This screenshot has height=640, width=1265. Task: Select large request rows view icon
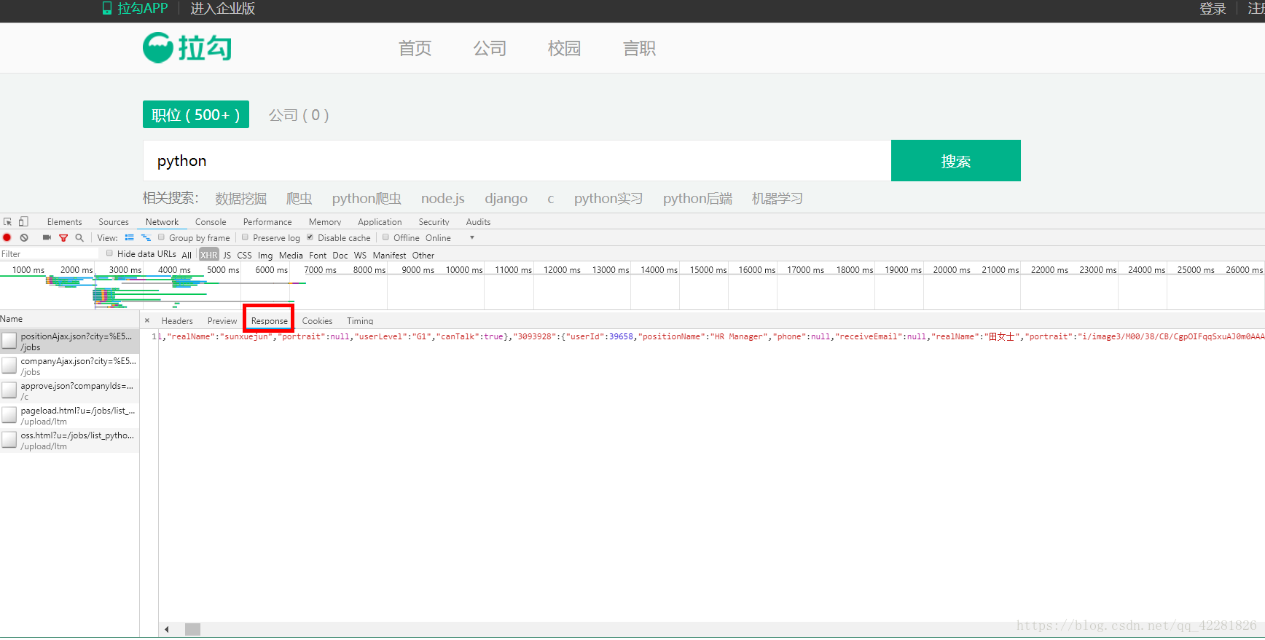point(130,238)
